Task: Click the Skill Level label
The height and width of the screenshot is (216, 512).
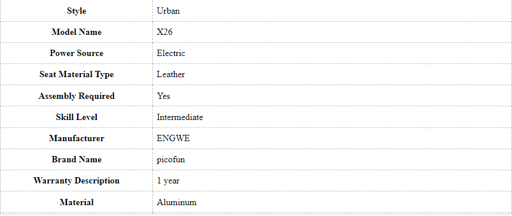Action: coord(76,117)
